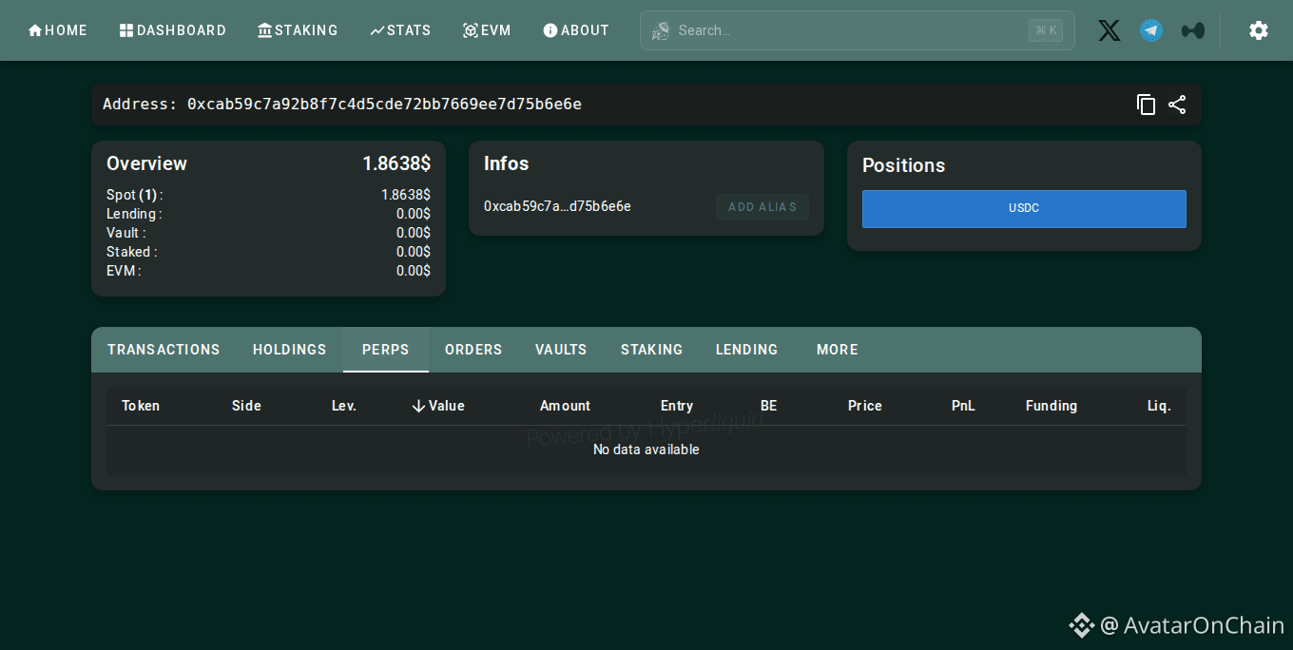Select the PERPS tab
Image resolution: width=1293 pixels, height=650 pixels.
click(386, 350)
